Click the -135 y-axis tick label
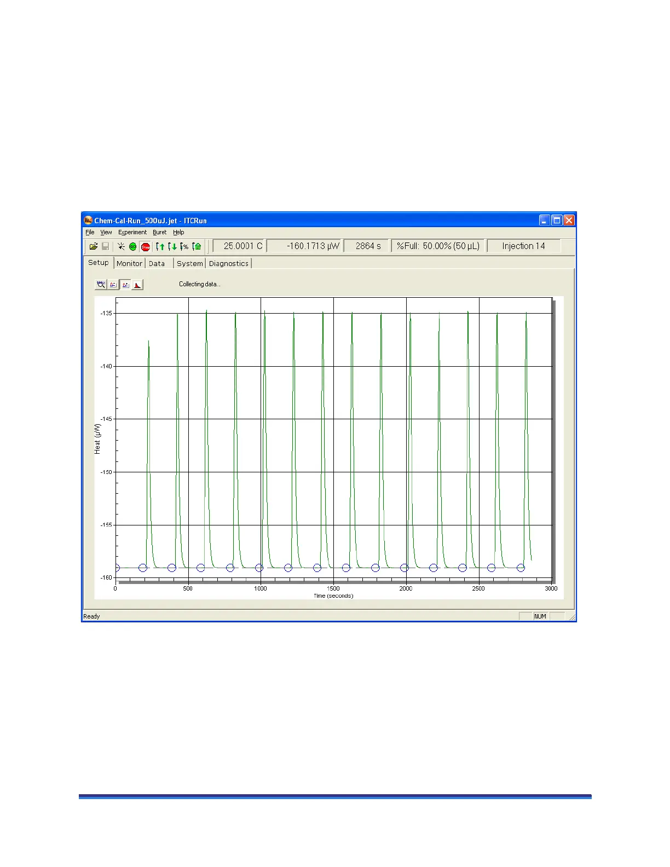Viewport: 670px width, 867px height. point(106,314)
